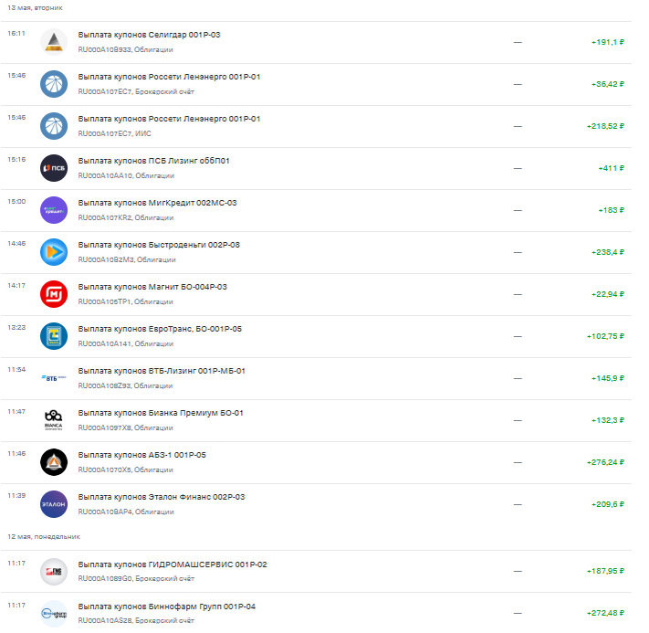The width and height of the screenshot is (649, 633).
Task: Open Выплата купонов МигКредит 002МС-03
Action: coord(316,210)
